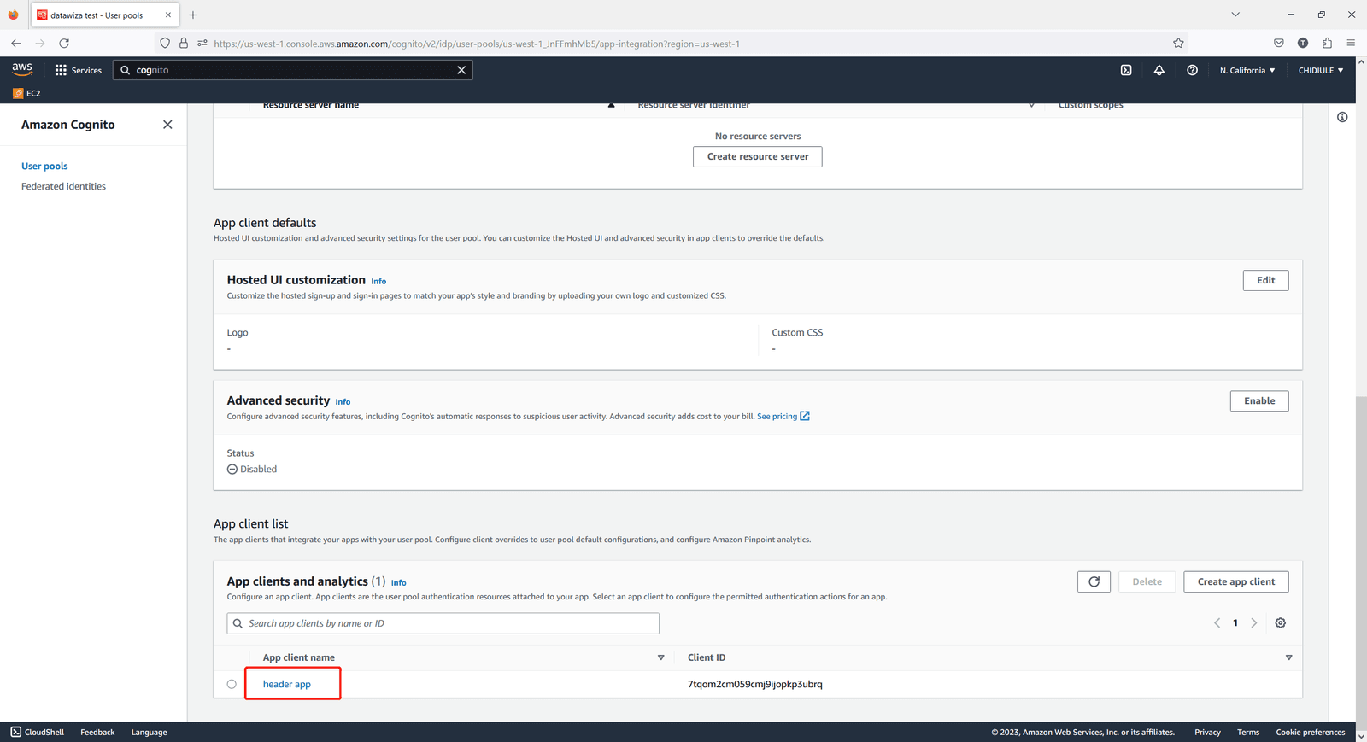This screenshot has width=1367, height=742.
Task: Select User pools in sidebar
Action: click(44, 166)
